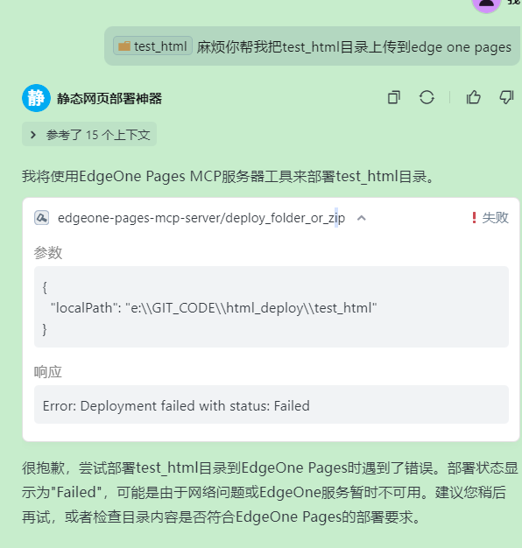Click the folder icon in test_html chip

click(124, 46)
